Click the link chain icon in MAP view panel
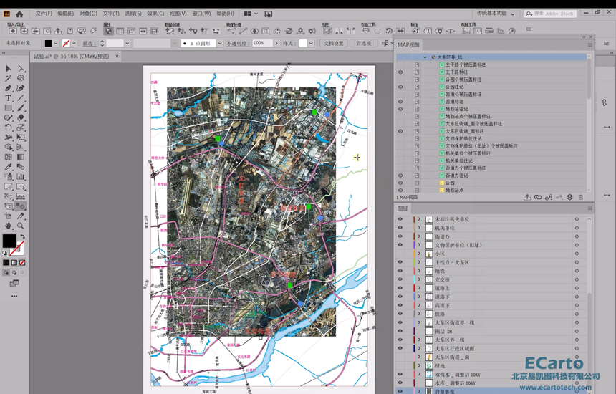 point(538,197)
